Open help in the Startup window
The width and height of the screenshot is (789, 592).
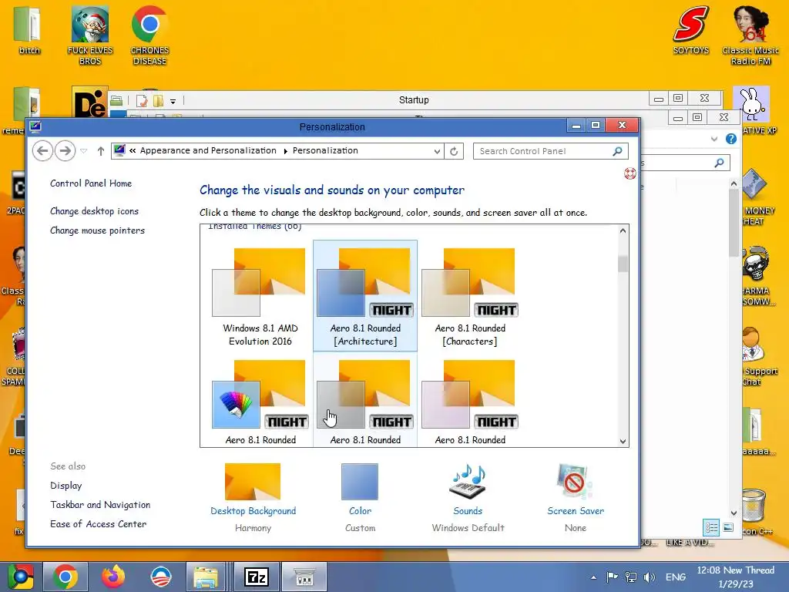point(730,139)
